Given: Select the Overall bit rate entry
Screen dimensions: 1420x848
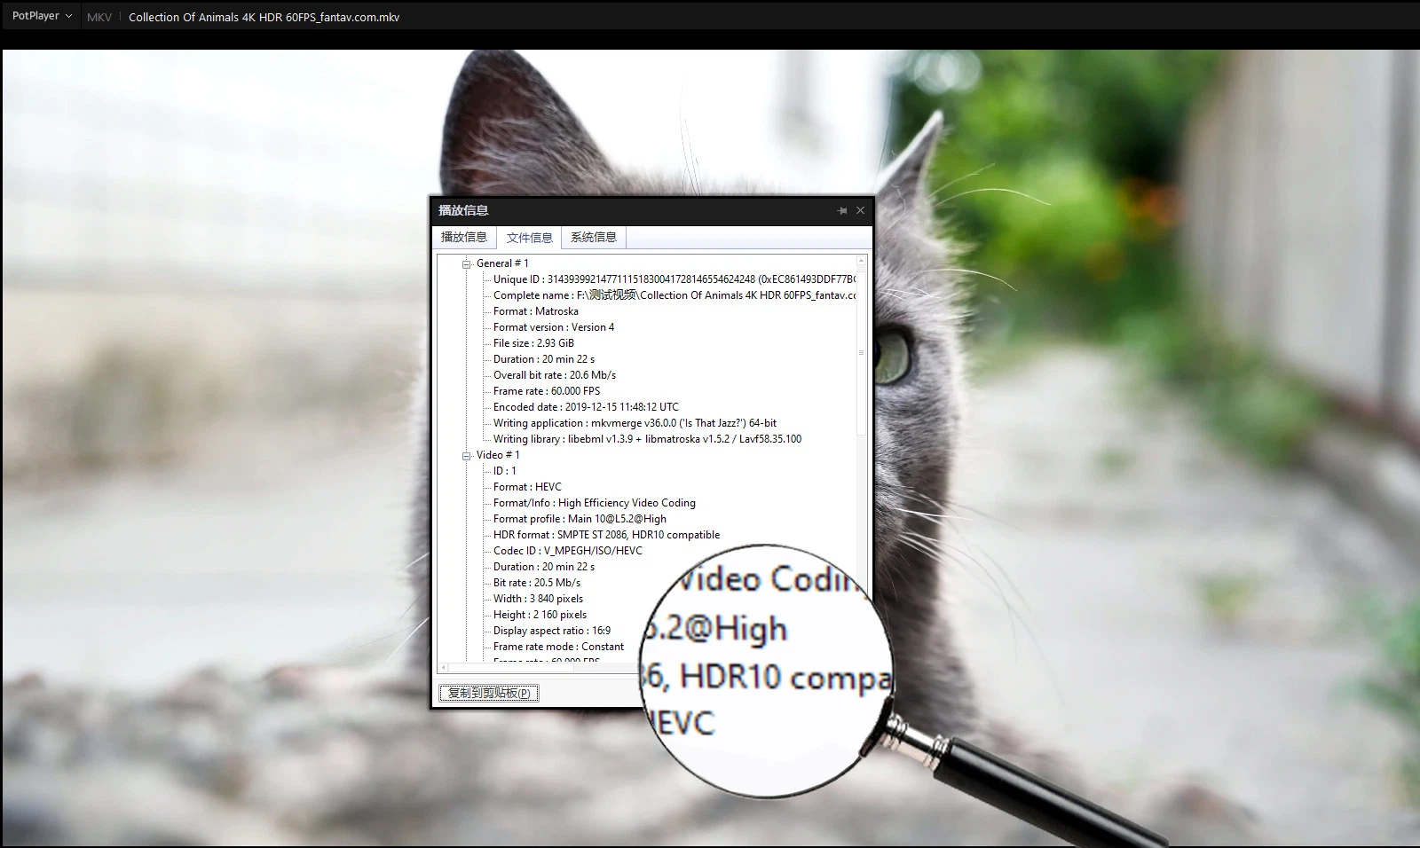Looking at the screenshot, I should pyautogui.click(x=554, y=375).
